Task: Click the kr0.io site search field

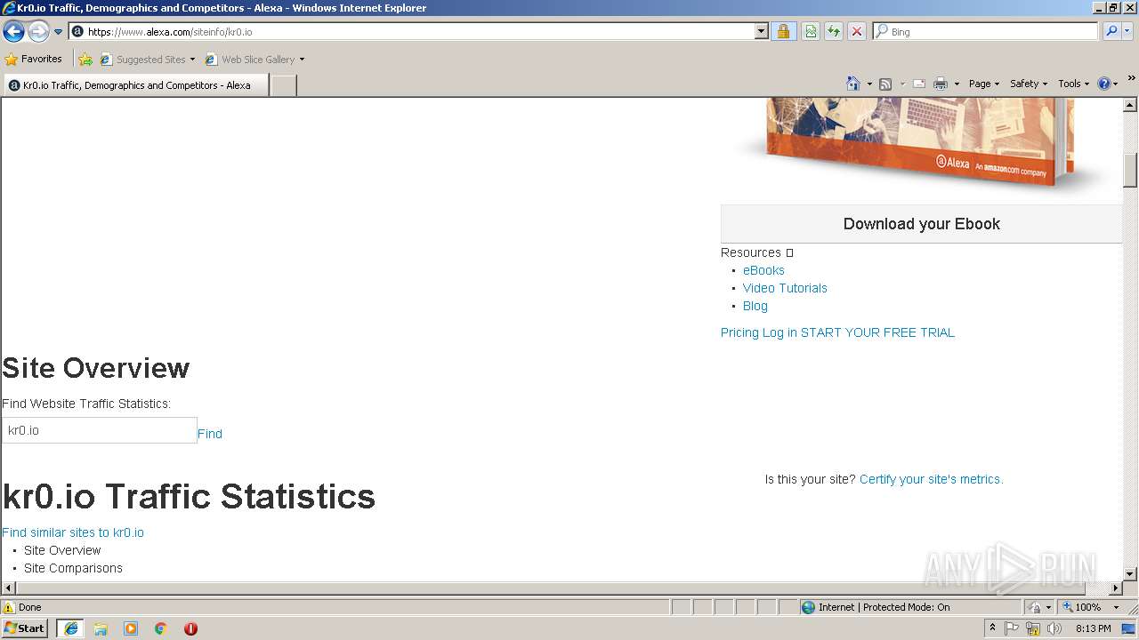Action: [x=99, y=430]
